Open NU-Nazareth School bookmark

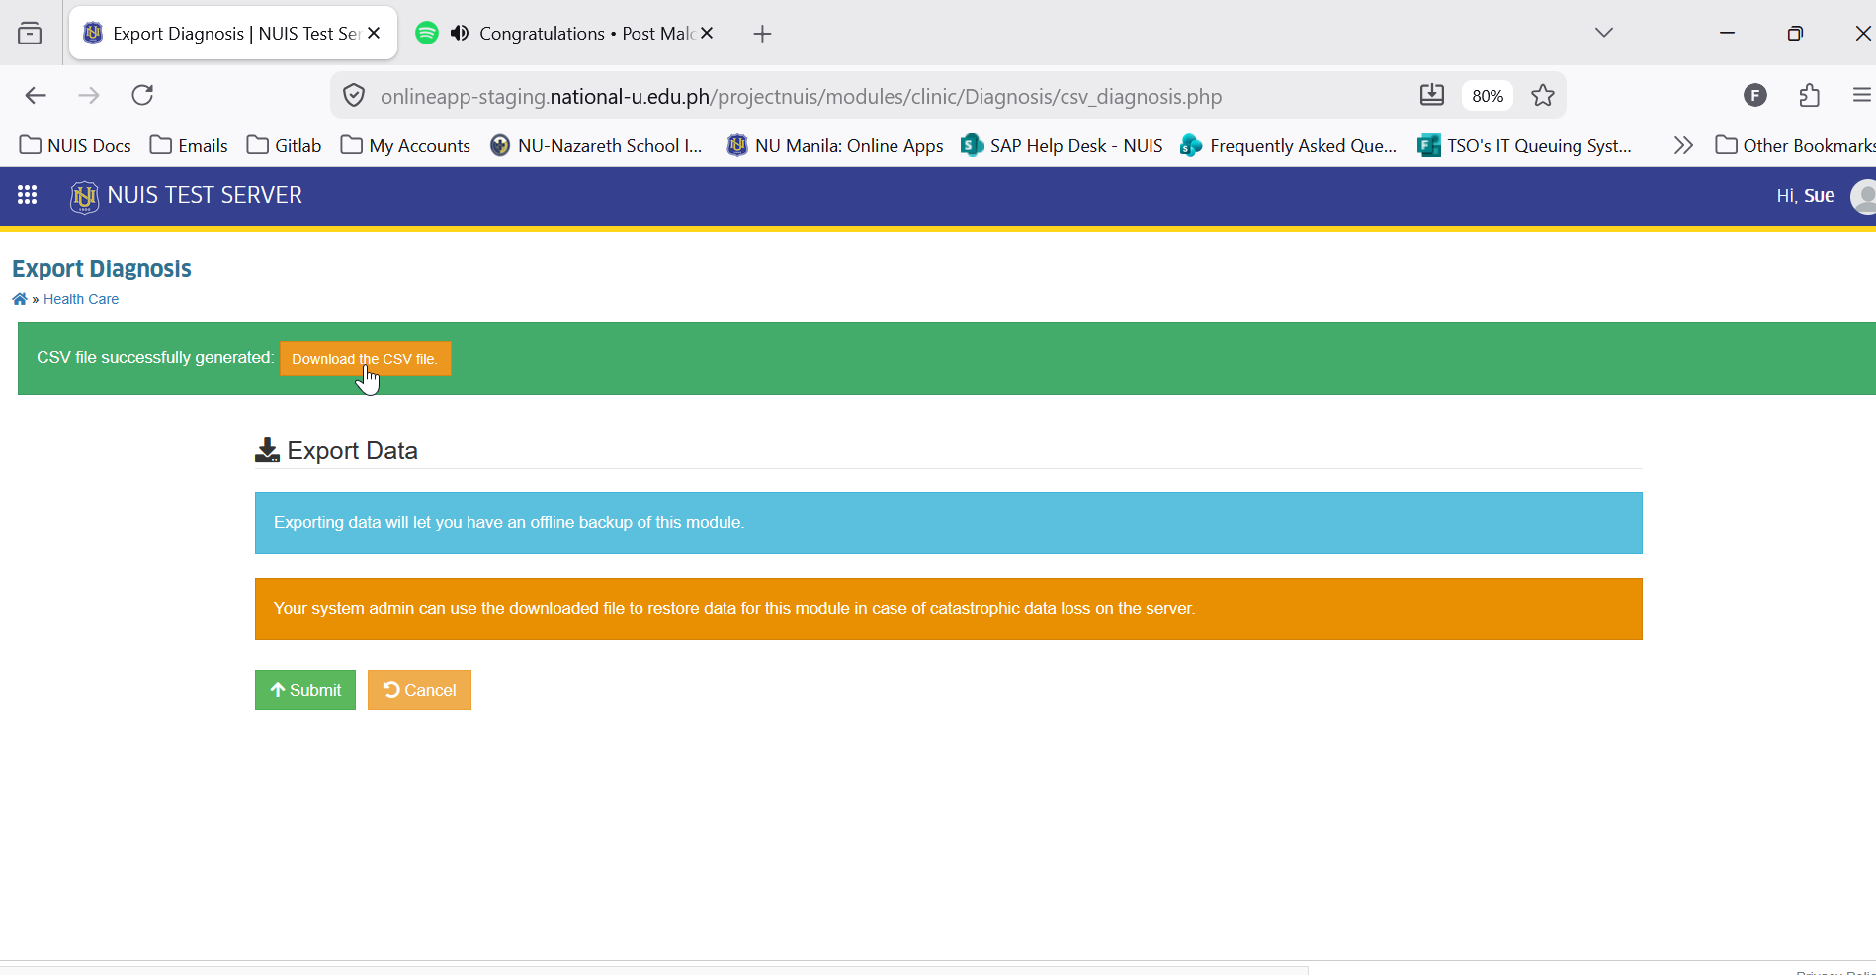tap(596, 145)
